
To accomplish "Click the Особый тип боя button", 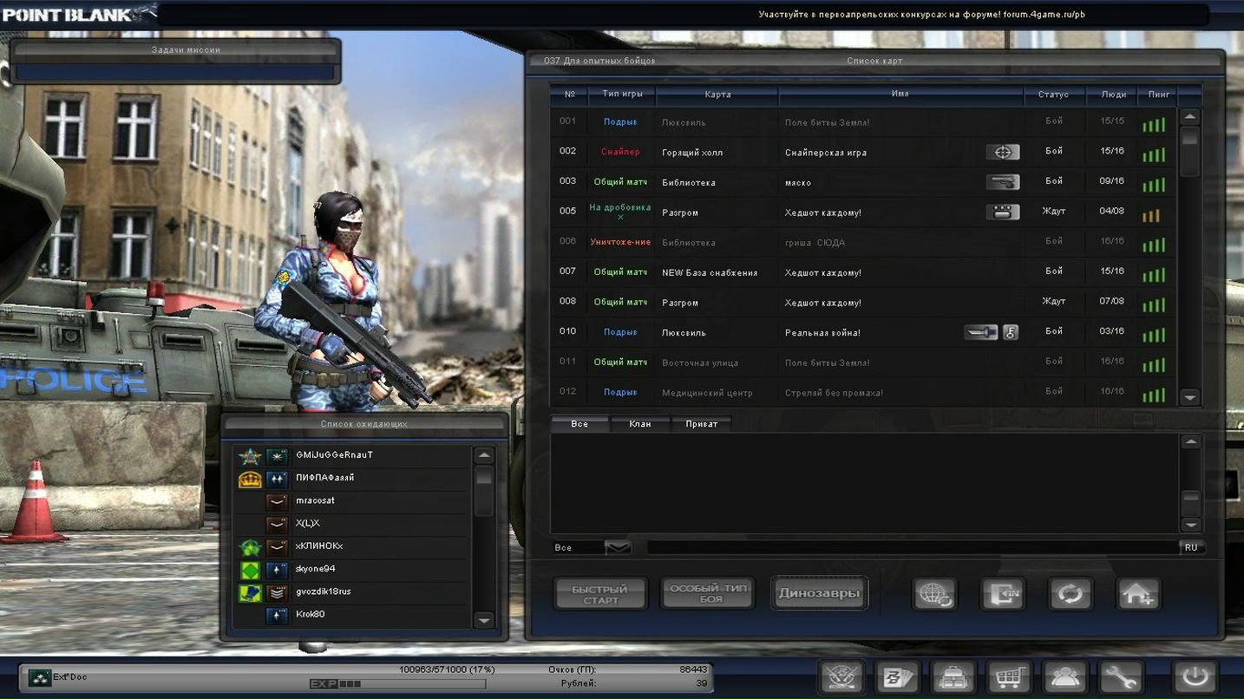I will pyautogui.click(x=707, y=594).
